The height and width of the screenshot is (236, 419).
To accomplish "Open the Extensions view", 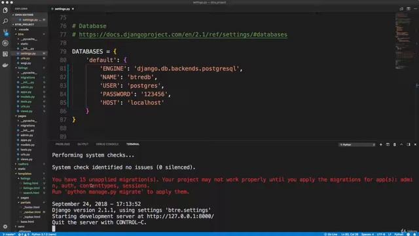I will pos(5,54).
